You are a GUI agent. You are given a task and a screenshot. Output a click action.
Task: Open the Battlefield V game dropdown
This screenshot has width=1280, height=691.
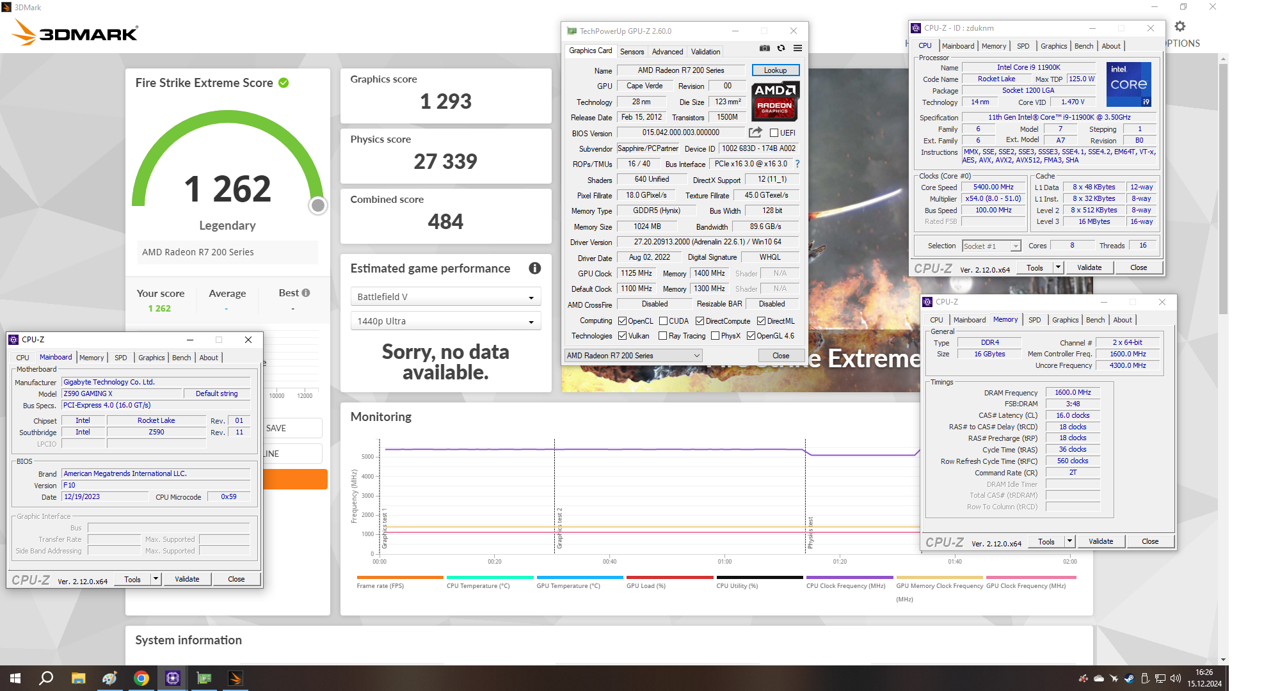click(x=445, y=297)
